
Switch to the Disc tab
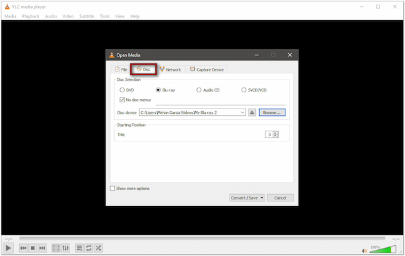[144, 69]
